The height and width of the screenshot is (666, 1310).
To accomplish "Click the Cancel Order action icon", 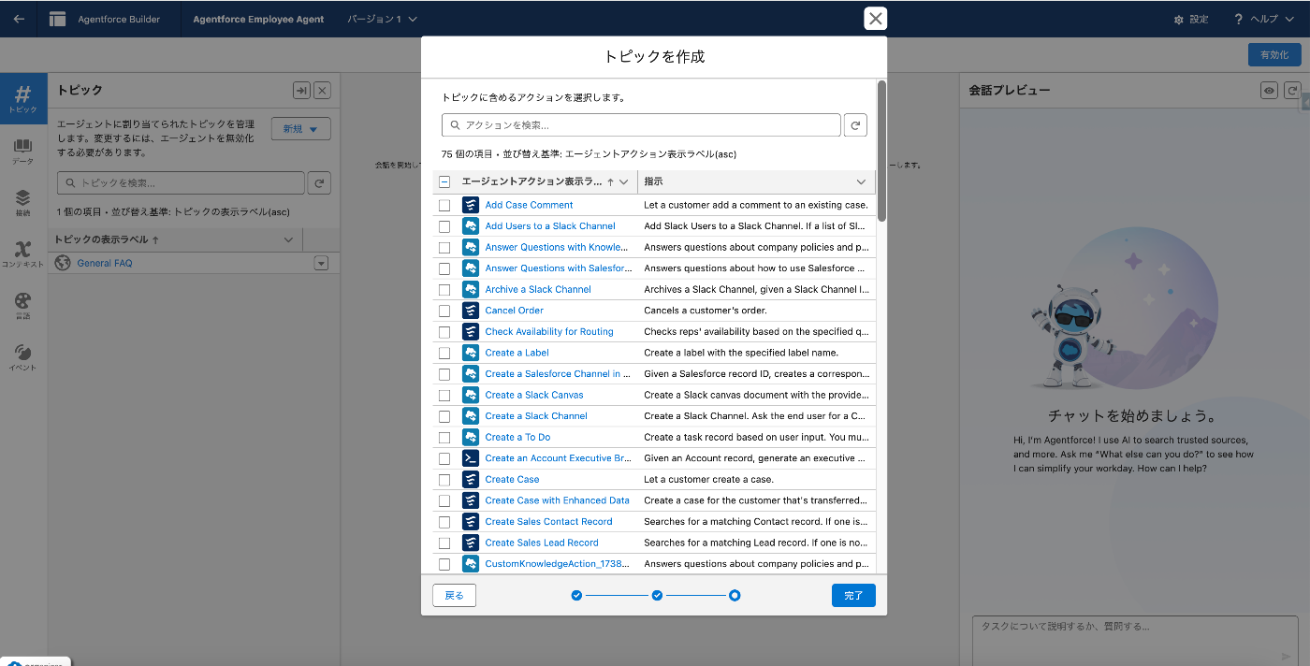I will (x=471, y=311).
